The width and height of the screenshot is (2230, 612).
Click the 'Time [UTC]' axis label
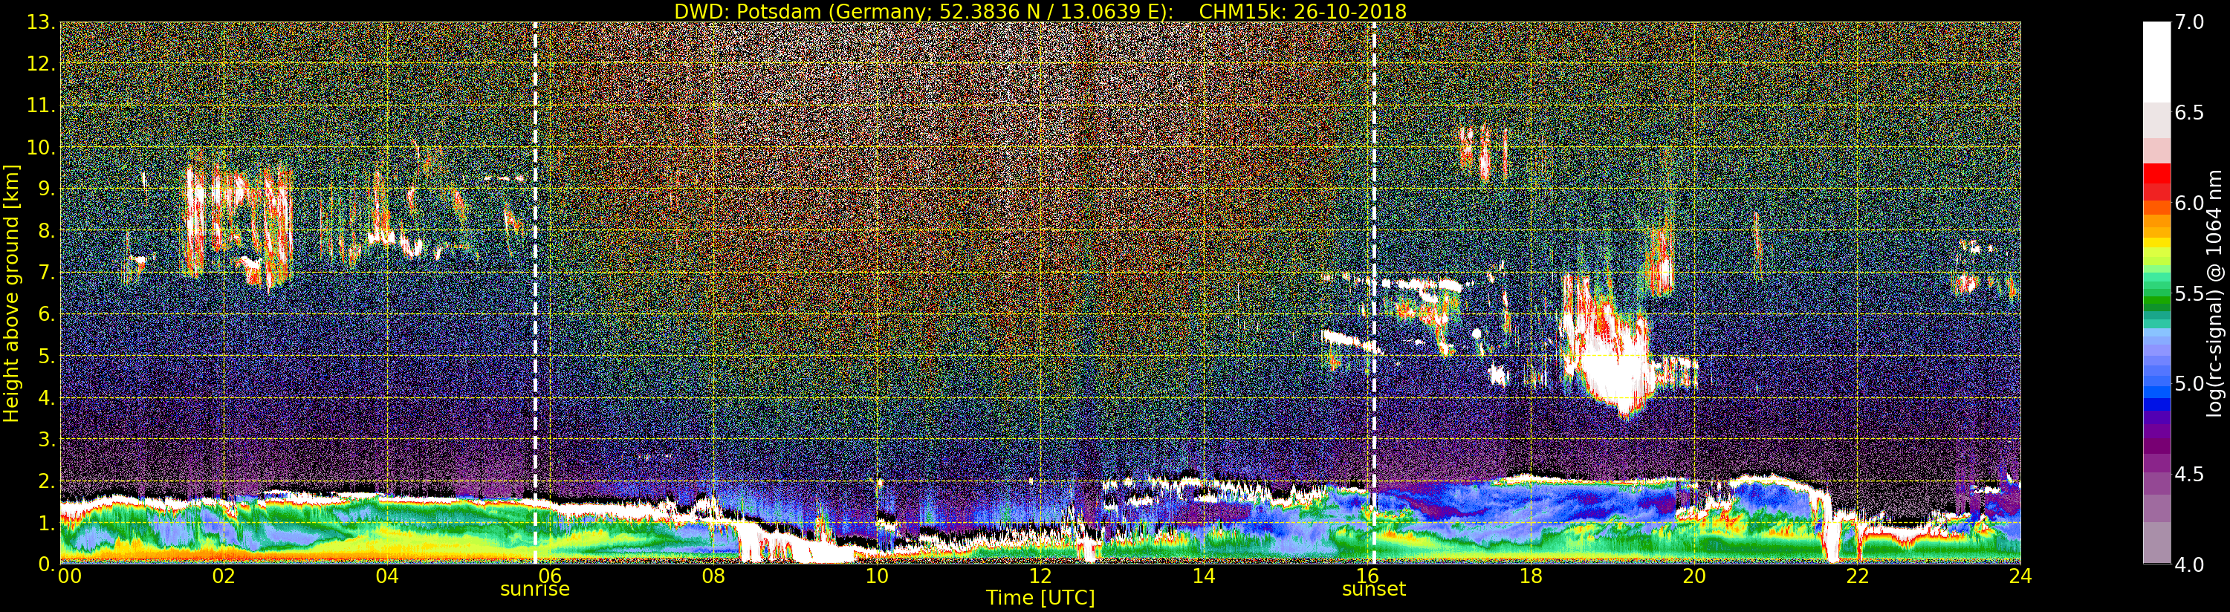click(1040, 598)
